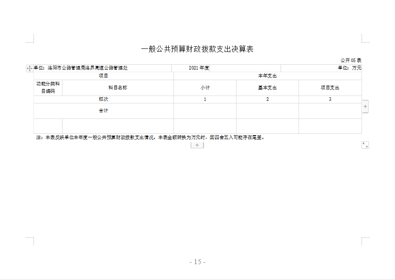395x280 pixels.
Task: Click the table resize handle icon
Action: [365, 145]
